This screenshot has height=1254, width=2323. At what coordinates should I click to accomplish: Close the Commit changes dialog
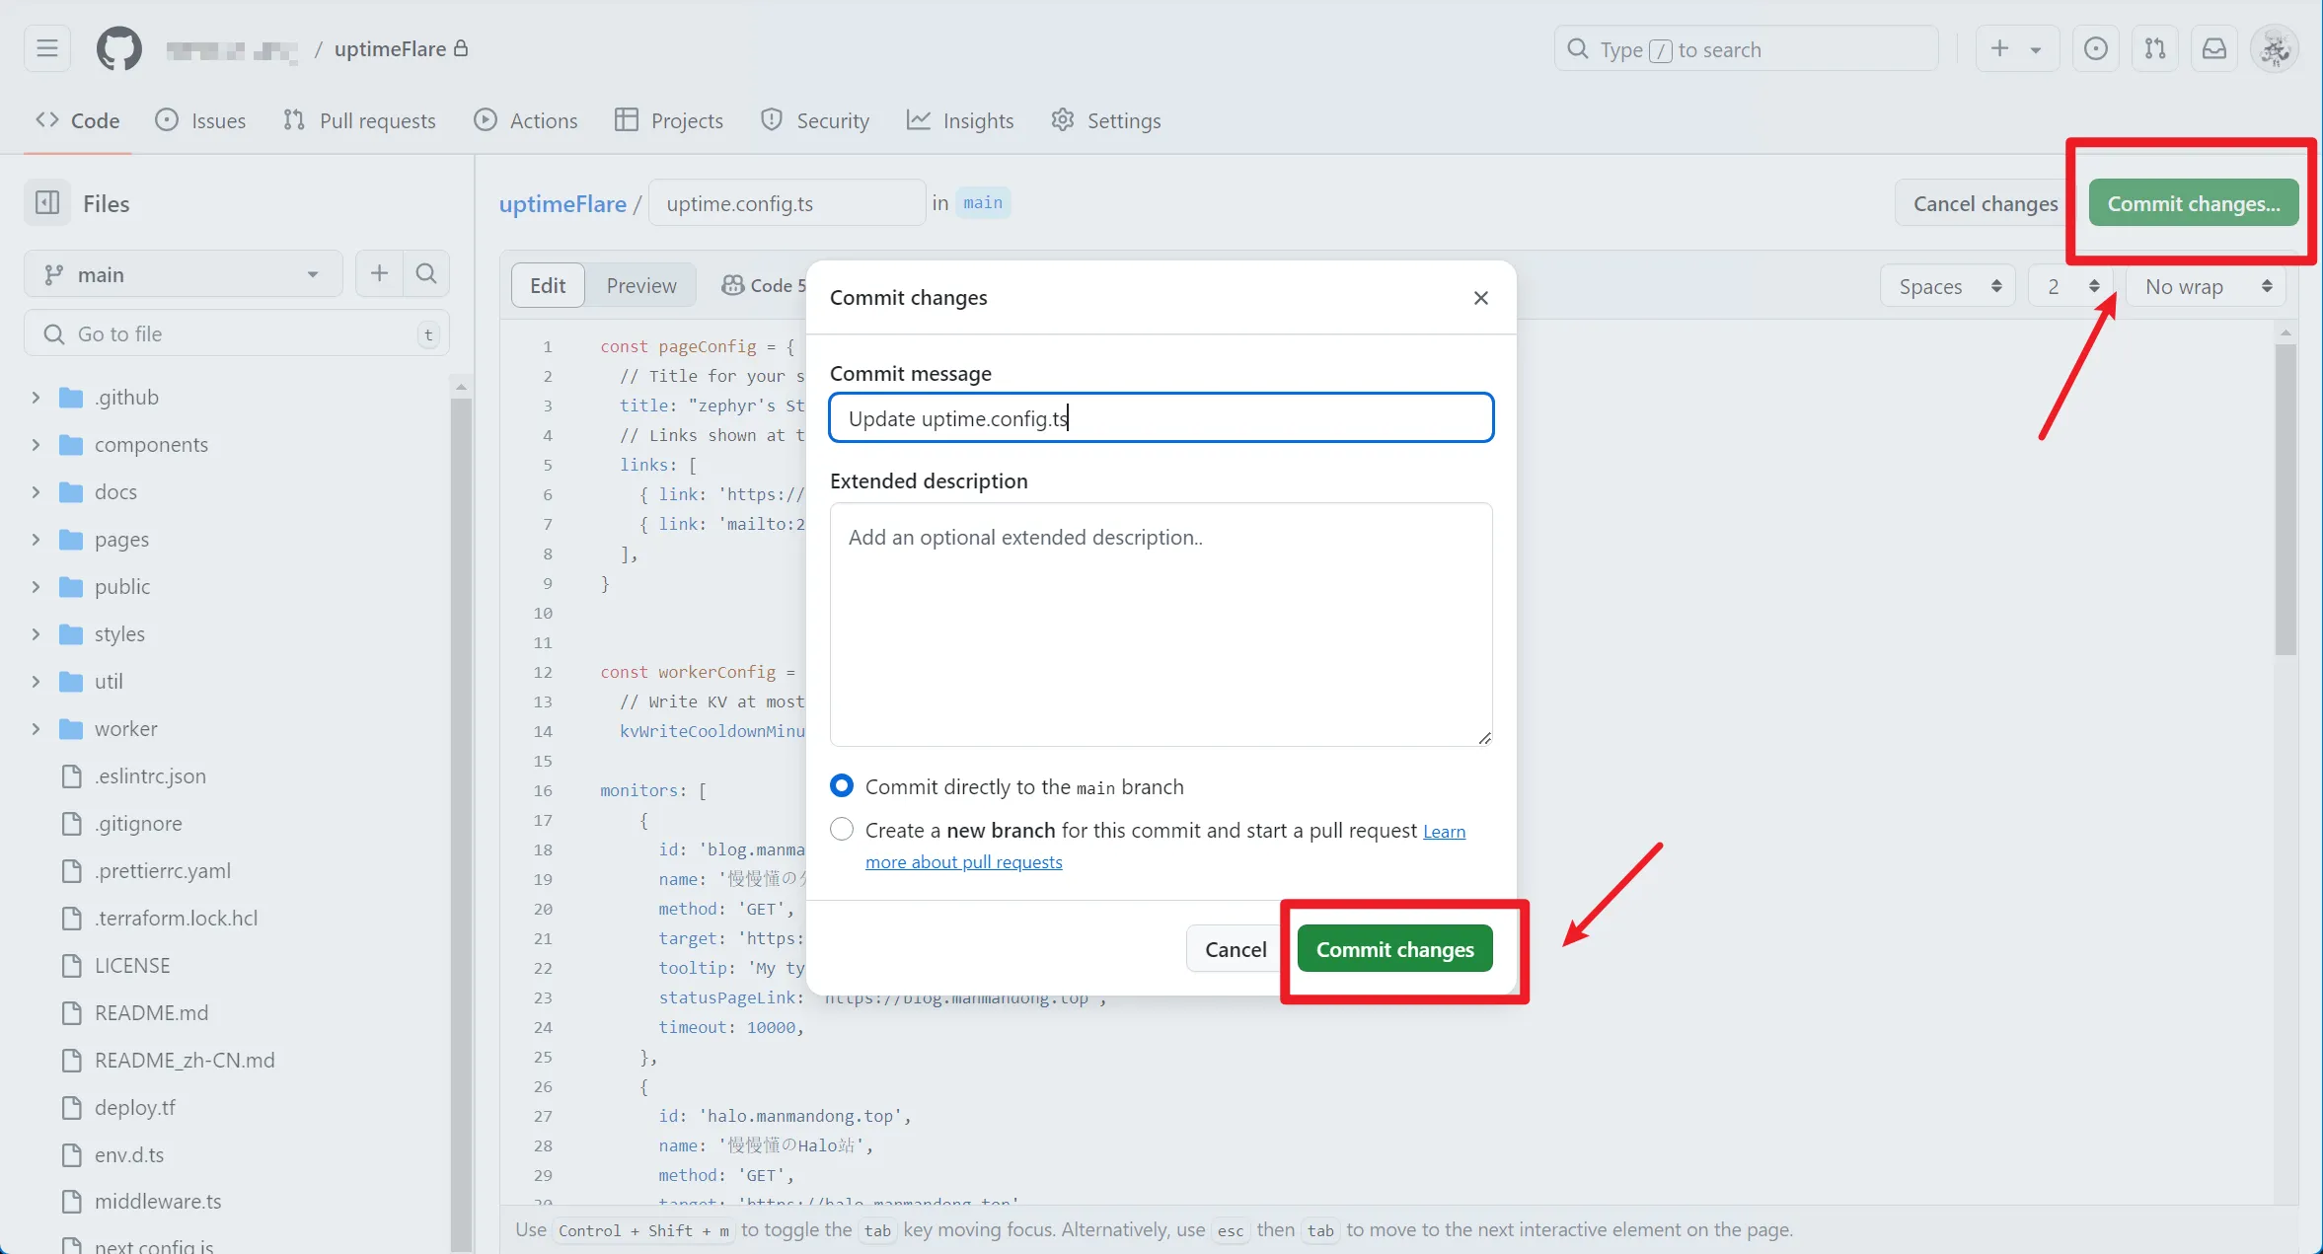pos(1480,298)
